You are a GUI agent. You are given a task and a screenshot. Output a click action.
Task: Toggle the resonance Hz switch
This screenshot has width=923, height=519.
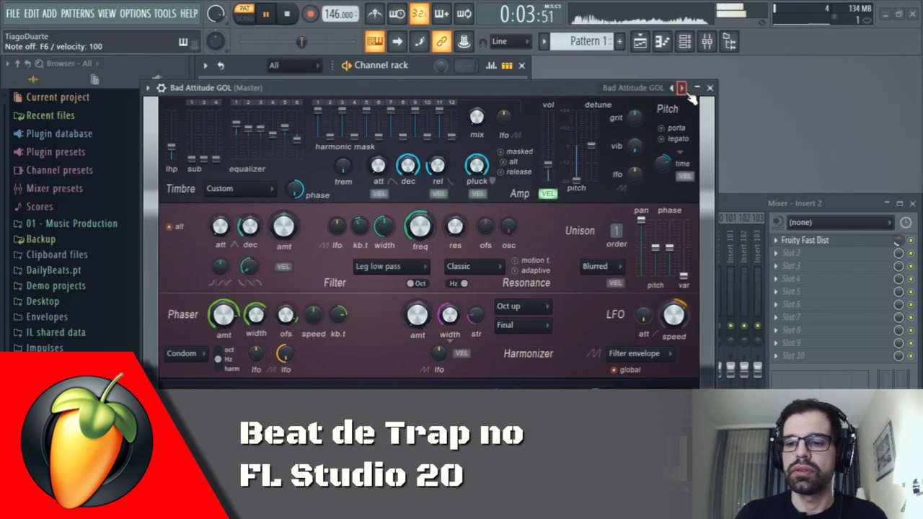coord(459,283)
